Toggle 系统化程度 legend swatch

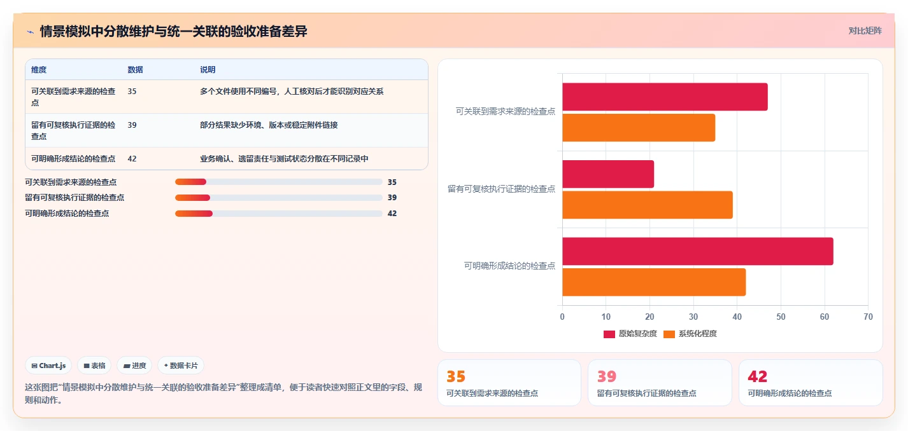coord(669,334)
